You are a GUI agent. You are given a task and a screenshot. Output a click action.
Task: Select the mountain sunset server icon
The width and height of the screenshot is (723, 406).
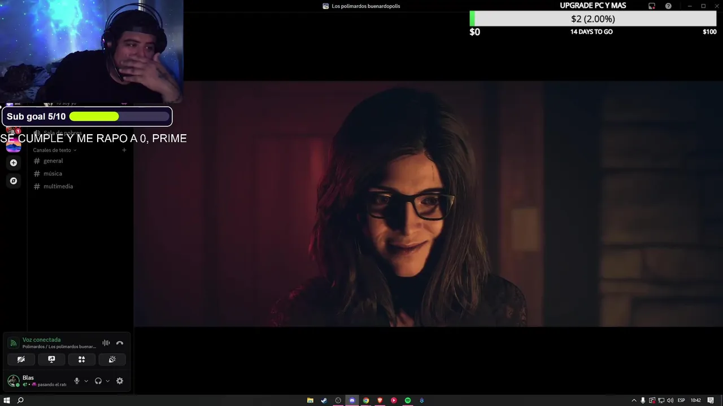[14, 146]
